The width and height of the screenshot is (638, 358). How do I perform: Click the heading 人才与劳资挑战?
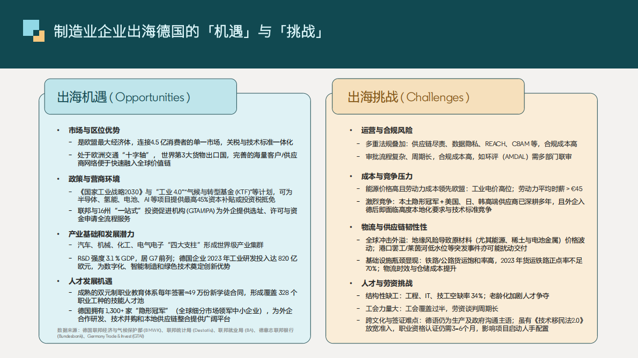click(x=387, y=283)
